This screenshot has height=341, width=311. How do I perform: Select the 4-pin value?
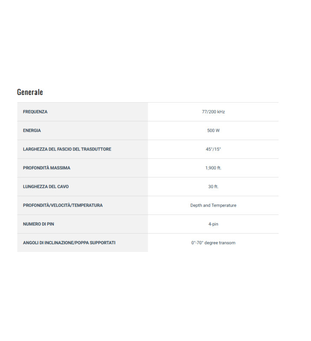pos(213,224)
